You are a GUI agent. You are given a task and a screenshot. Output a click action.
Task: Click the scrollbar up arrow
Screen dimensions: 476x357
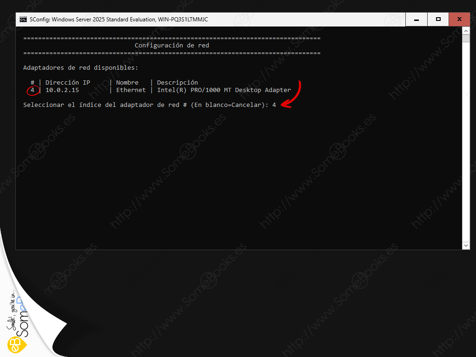click(x=466, y=31)
